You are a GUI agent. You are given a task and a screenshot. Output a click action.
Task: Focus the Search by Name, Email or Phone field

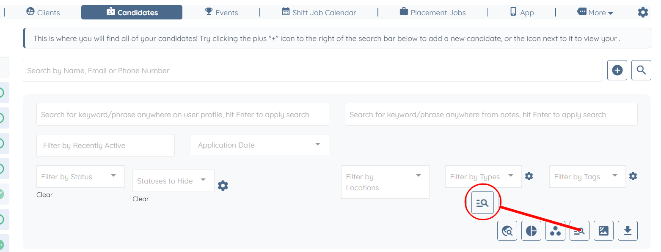pyautogui.click(x=312, y=71)
